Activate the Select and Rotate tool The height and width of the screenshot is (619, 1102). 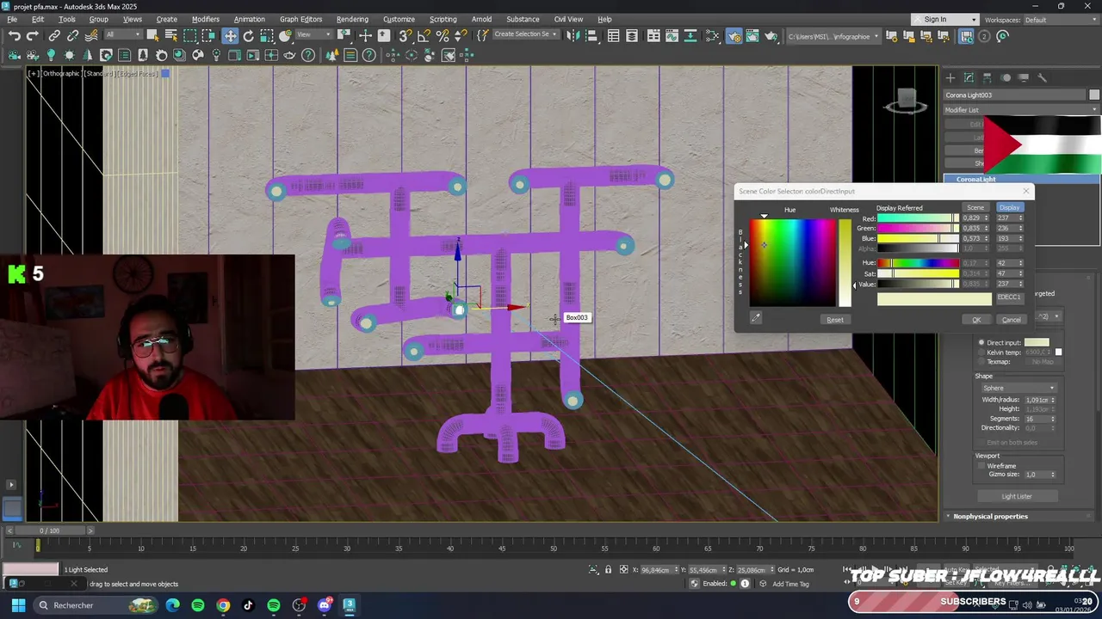[x=249, y=36]
